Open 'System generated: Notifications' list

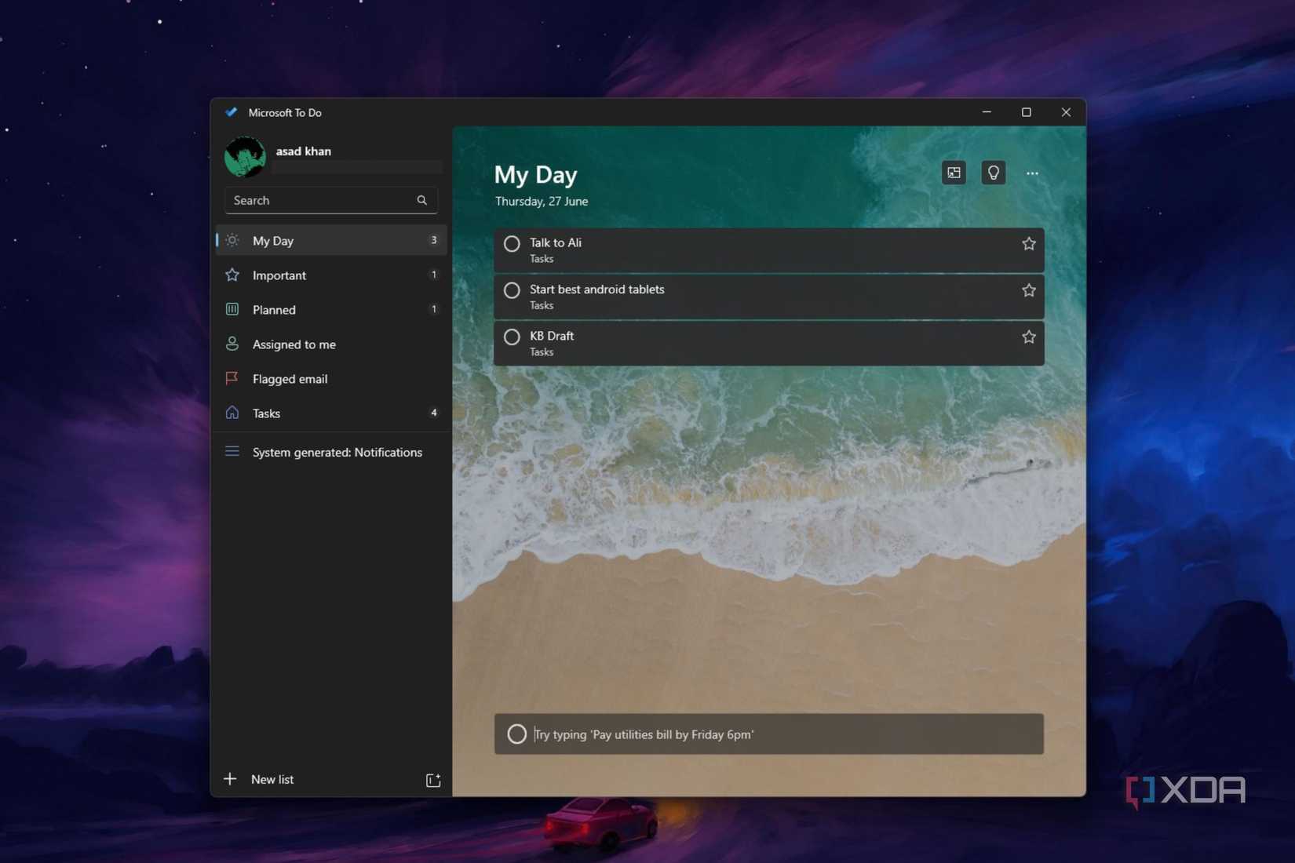pos(337,452)
